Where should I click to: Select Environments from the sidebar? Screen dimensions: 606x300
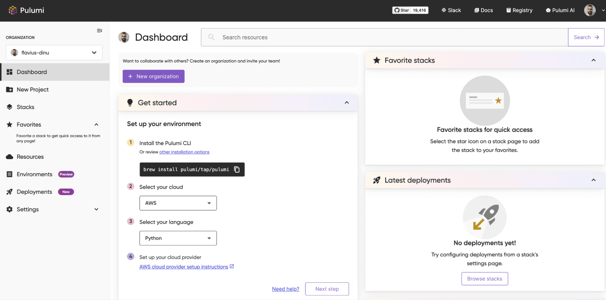34,174
